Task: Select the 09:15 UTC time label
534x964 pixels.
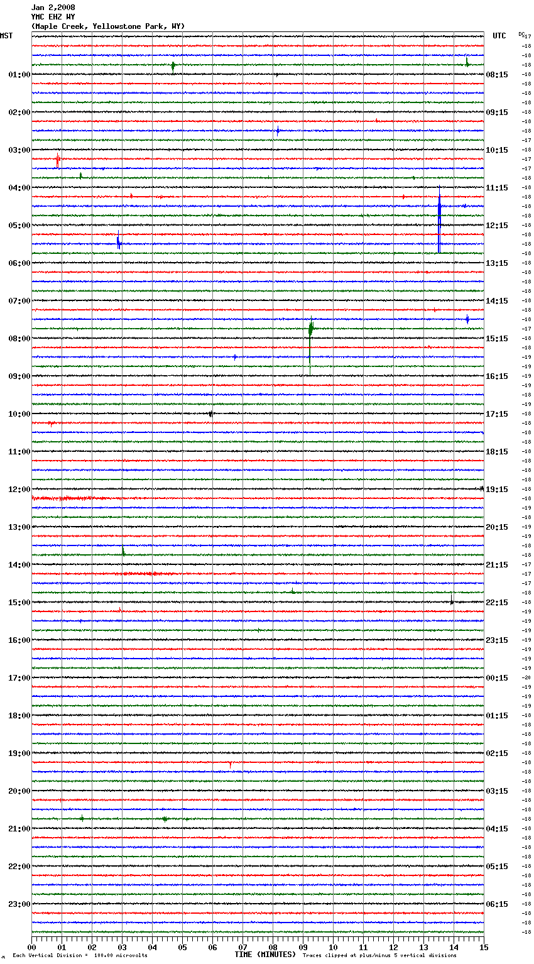Action: point(497,112)
